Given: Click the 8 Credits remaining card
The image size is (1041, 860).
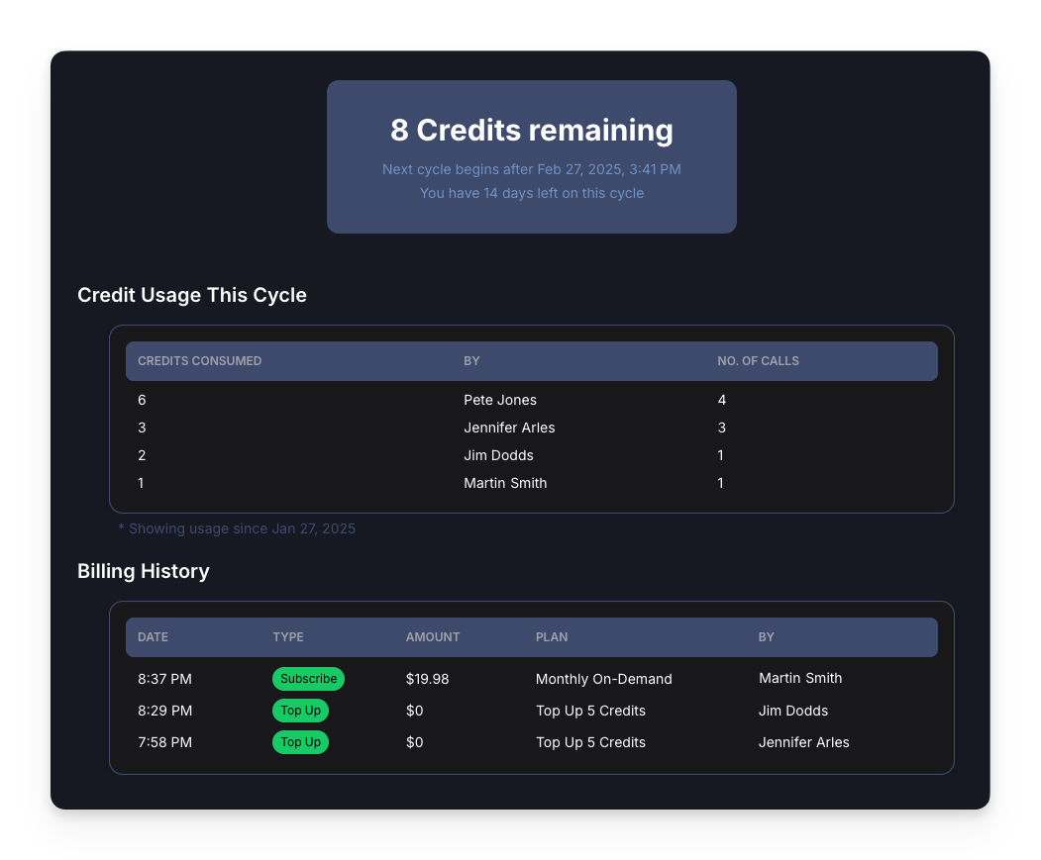Looking at the screenshot, I should 531,156.
